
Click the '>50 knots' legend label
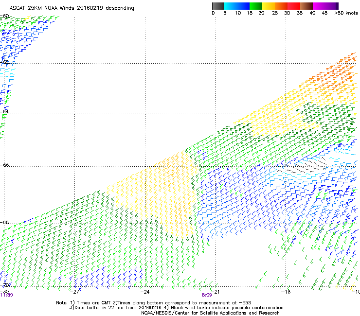[x=346, y=13]
